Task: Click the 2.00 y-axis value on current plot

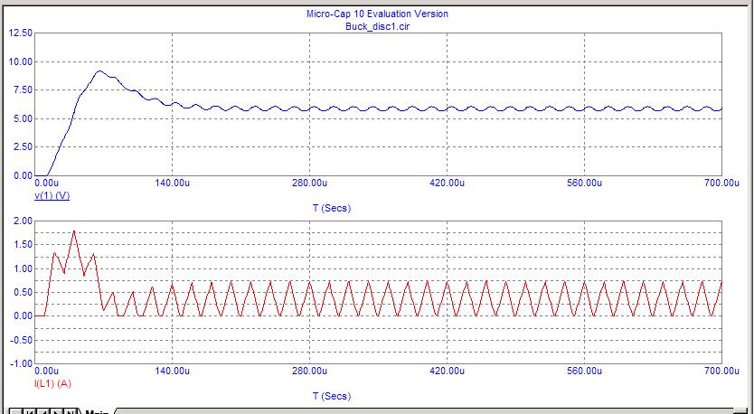Action: point(22,221)
